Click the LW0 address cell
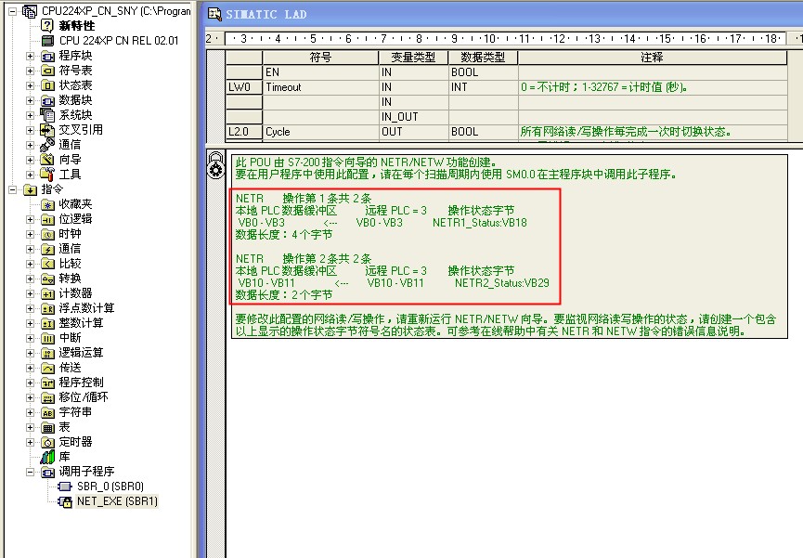This screenshot has height=558, width=803. [244, 87]
